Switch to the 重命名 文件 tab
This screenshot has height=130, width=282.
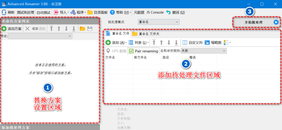point(118,34)
